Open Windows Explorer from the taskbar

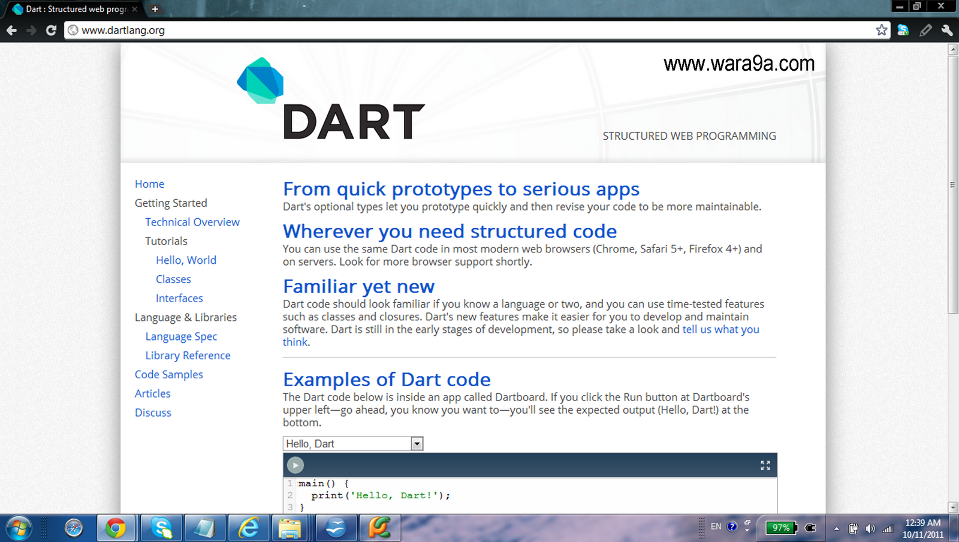coord(291,528)
